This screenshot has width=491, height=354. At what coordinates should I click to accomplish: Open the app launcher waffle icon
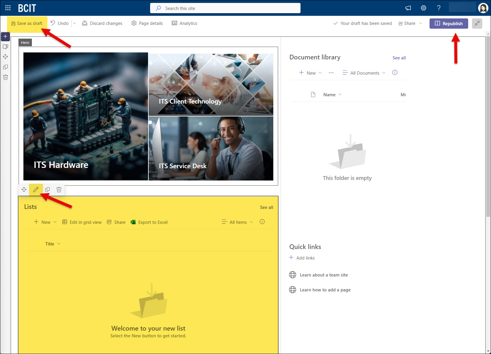8,8
